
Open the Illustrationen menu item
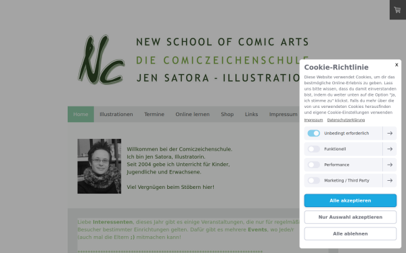point(116,114)
